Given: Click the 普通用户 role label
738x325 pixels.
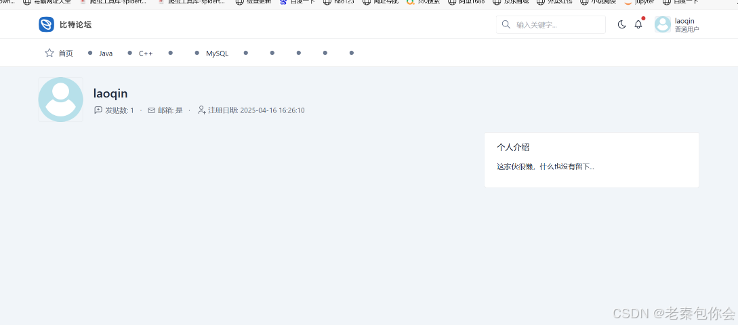Looking at the screenshot, I should pyautogui.click(x=686, y=29).
